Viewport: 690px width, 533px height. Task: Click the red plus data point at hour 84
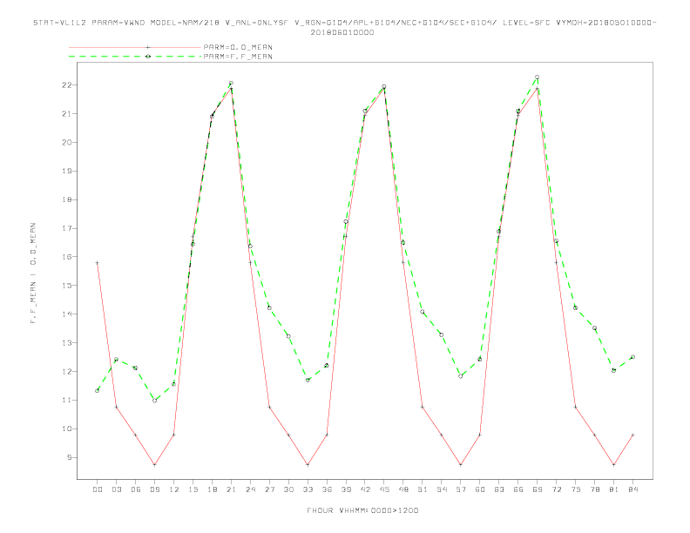(632, 435)
